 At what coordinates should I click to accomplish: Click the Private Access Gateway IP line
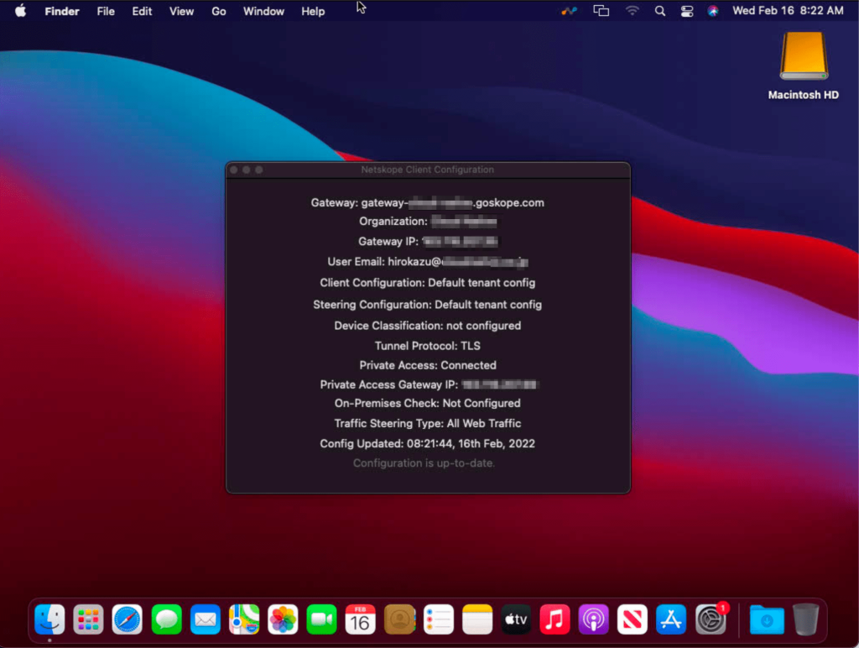[429, 384]
